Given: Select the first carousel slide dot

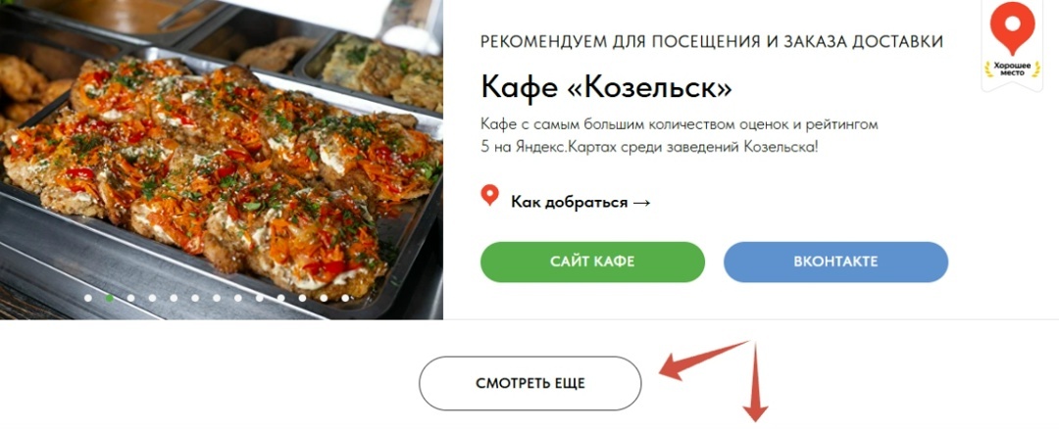Looking at the screenshot, I should pos(88,298).
